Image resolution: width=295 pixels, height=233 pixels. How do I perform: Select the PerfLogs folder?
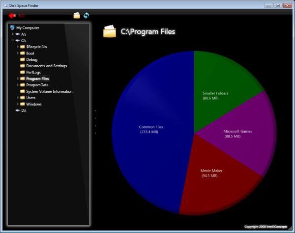tap(34, 73)
